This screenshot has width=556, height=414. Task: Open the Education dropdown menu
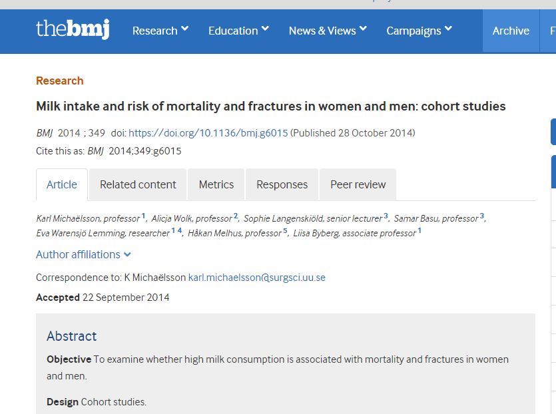(x=238, y=31)
